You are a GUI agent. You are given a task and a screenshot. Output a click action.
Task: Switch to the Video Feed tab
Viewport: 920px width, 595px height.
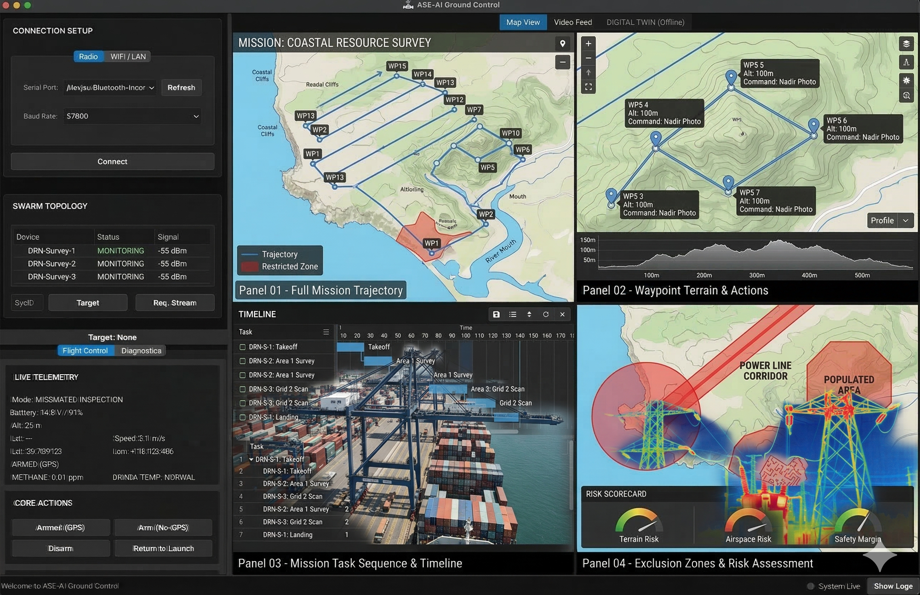point(573,22)
